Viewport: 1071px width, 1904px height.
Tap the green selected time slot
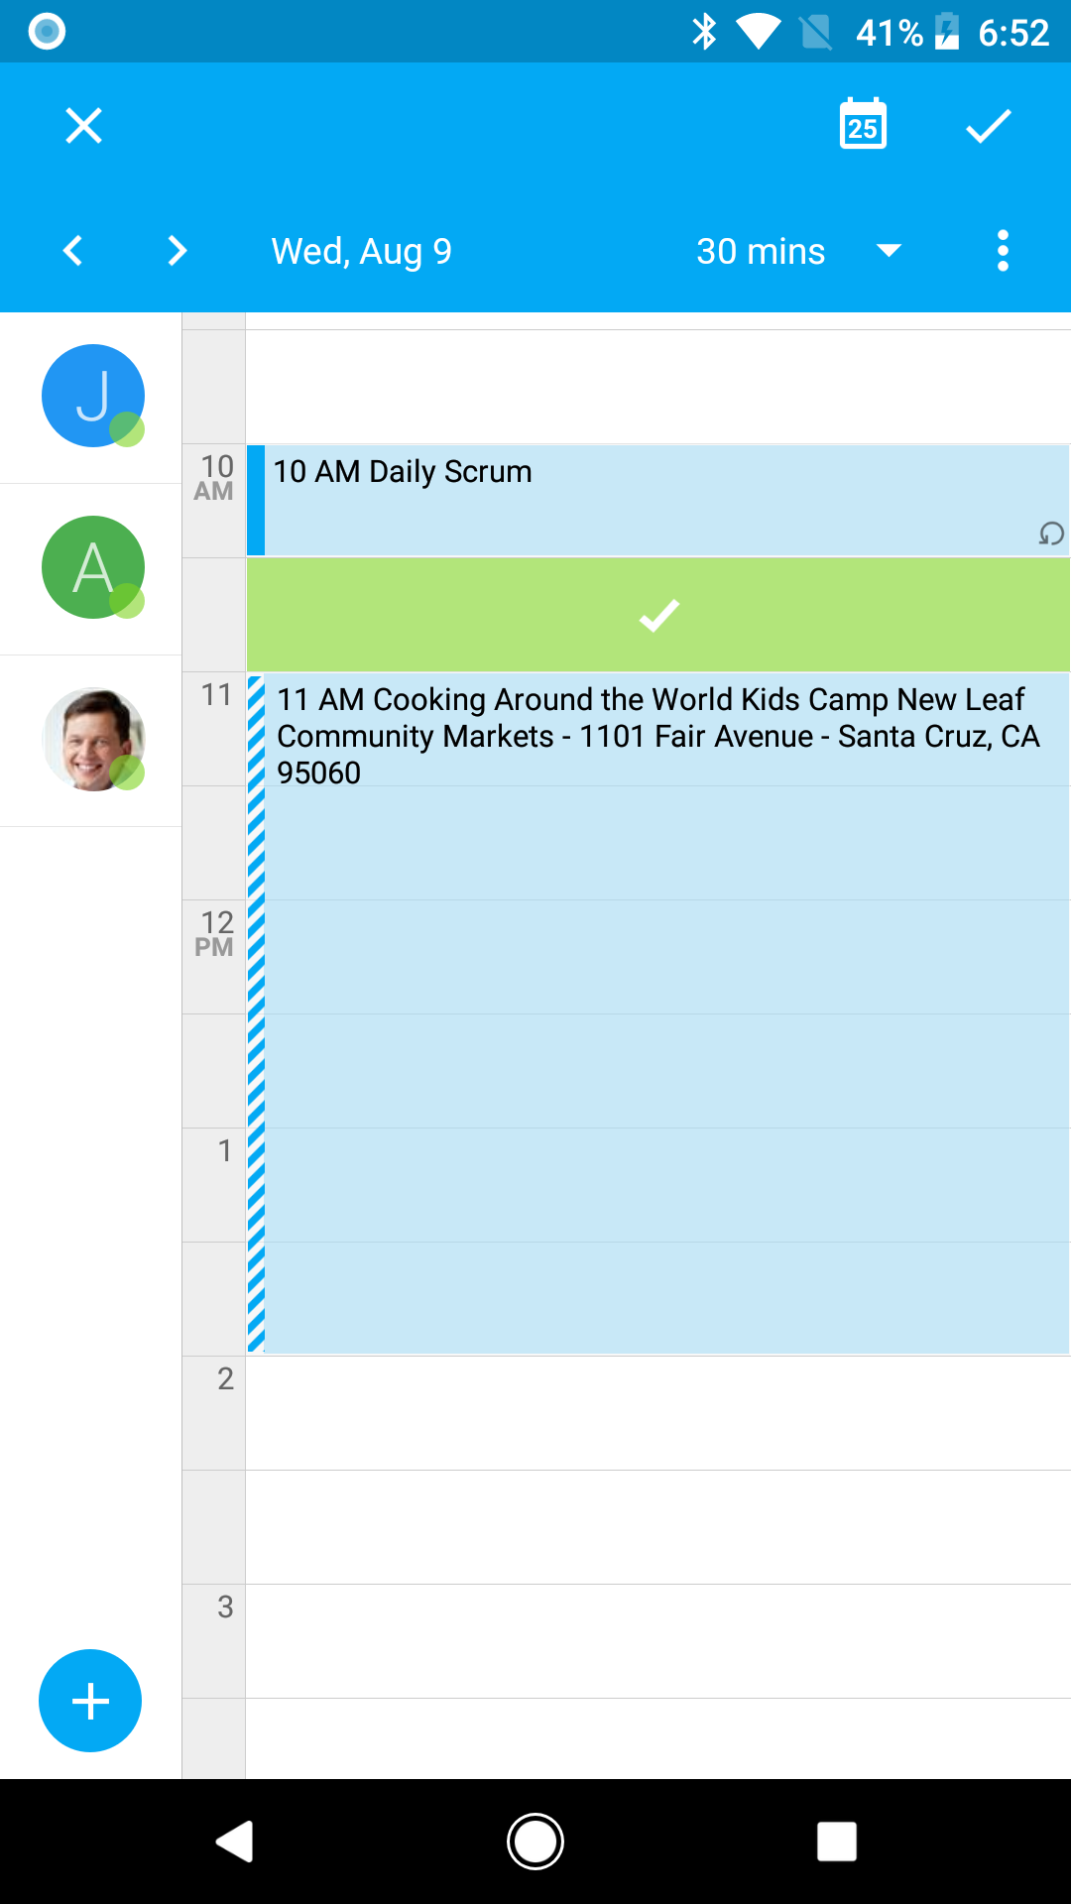click(658, 615)
